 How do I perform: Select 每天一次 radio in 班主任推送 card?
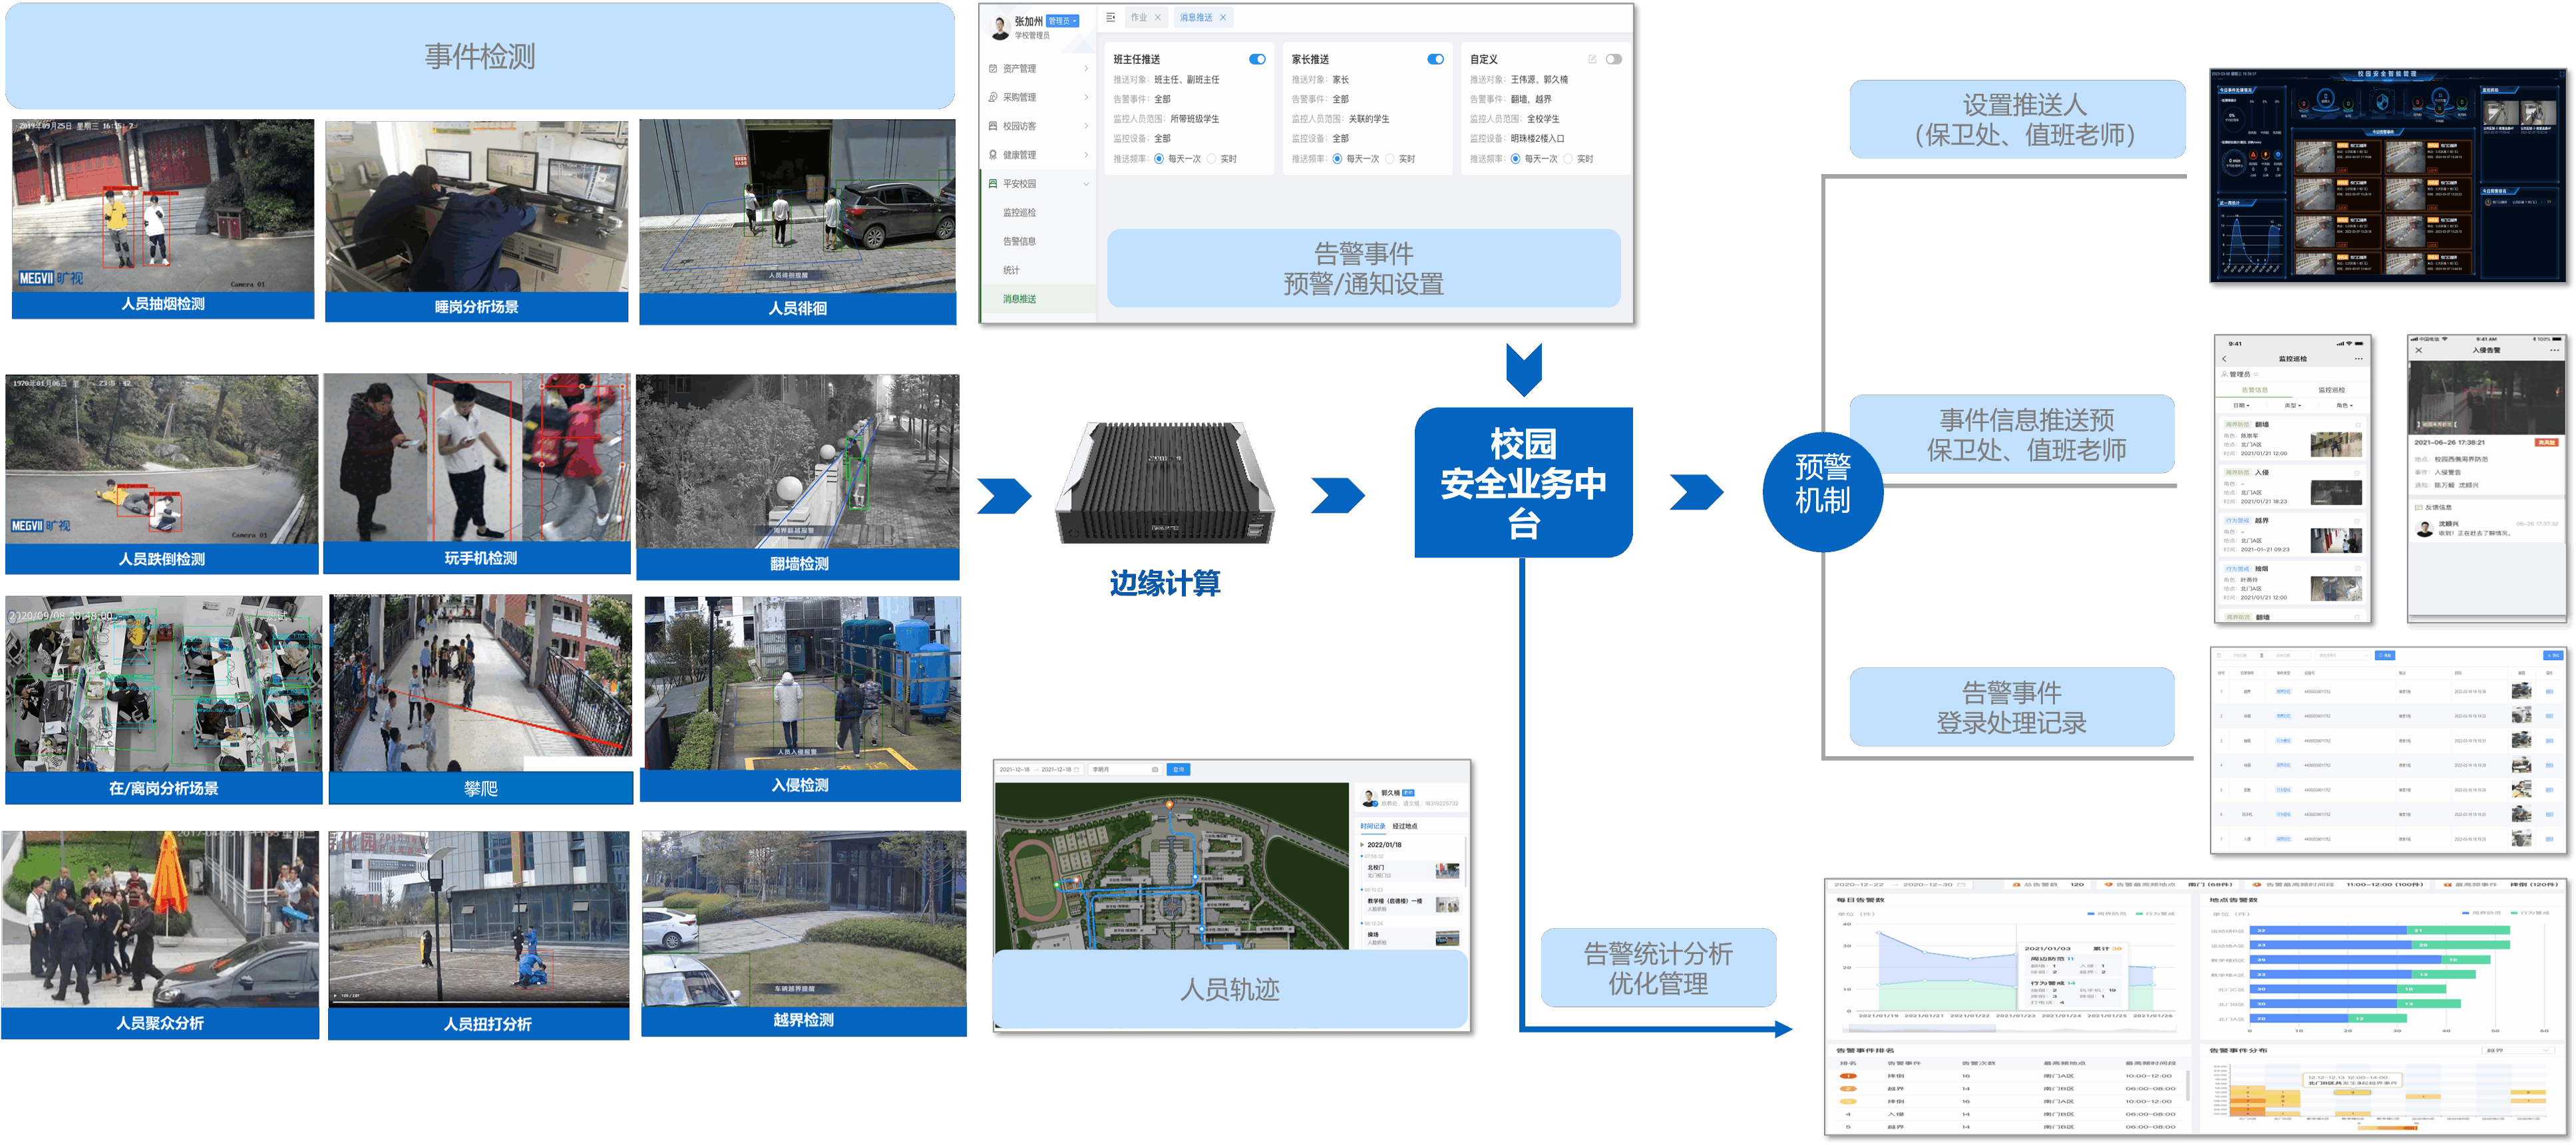coord(1159,159)
